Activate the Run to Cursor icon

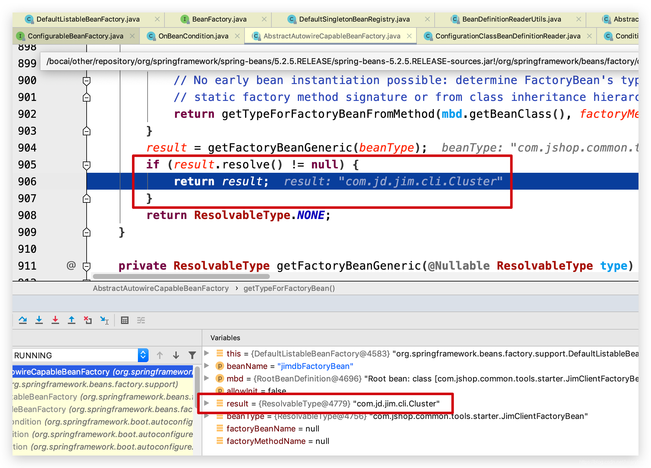(x=104, y=320)
